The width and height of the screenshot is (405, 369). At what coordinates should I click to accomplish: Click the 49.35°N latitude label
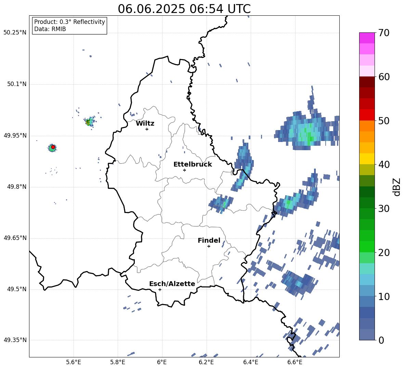pos(15,340)
